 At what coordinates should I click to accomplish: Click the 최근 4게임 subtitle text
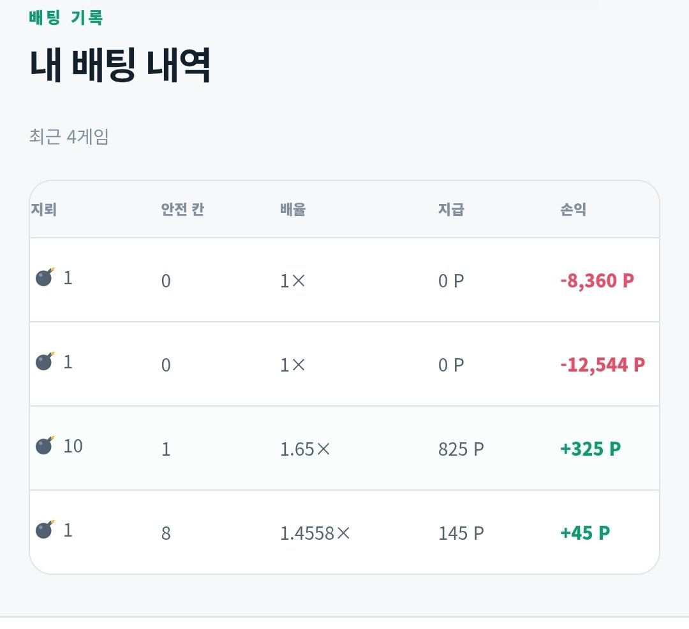[69, 136]
